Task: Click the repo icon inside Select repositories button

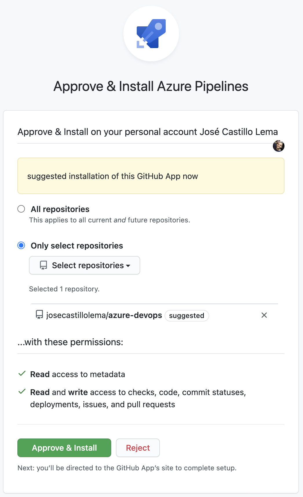Action: 43,265
